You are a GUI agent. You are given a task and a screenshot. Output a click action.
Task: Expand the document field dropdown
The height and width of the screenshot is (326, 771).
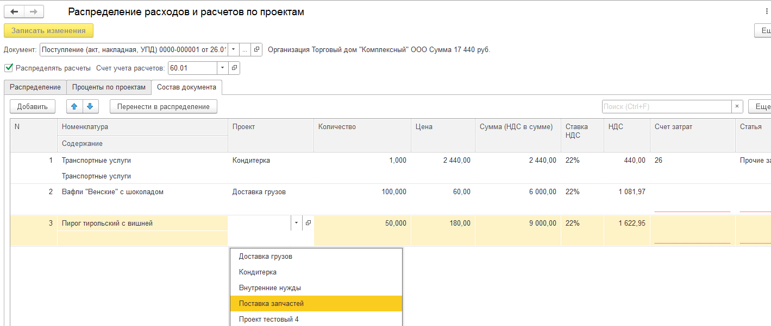click(234, 50)
